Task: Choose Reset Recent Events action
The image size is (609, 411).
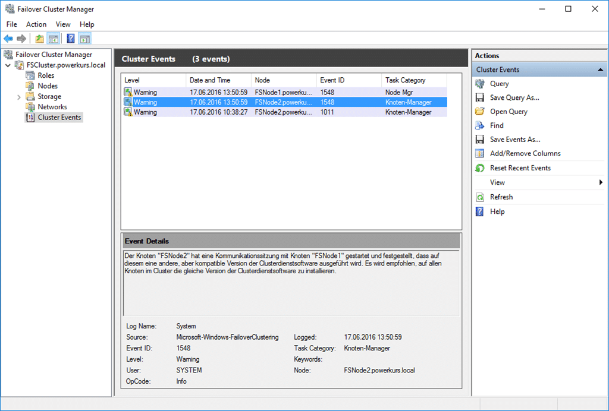Action: coord(520,168)
